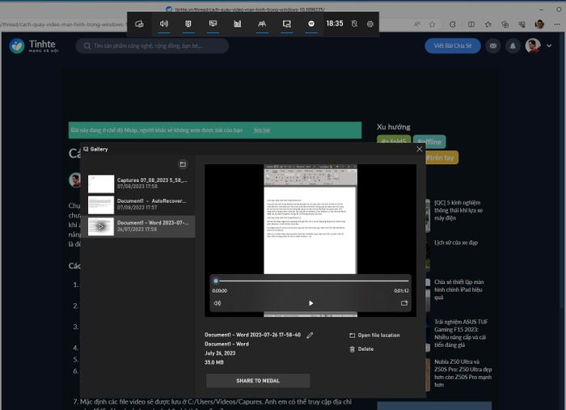
Task: Open the Lịch sử của xe đạp article
Action: pyautogui.click(x=456, y=243)
